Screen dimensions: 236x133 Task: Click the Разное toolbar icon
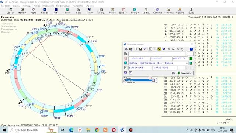tap(112, 11)
